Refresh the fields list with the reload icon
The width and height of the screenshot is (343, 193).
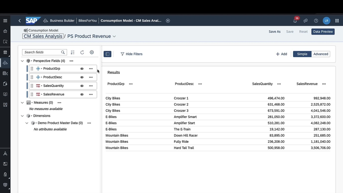pyautogui.click(x=82, y=52)
